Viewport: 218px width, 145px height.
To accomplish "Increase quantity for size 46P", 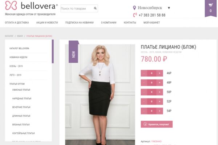I will pyautogui.click(x=160, y=73).
